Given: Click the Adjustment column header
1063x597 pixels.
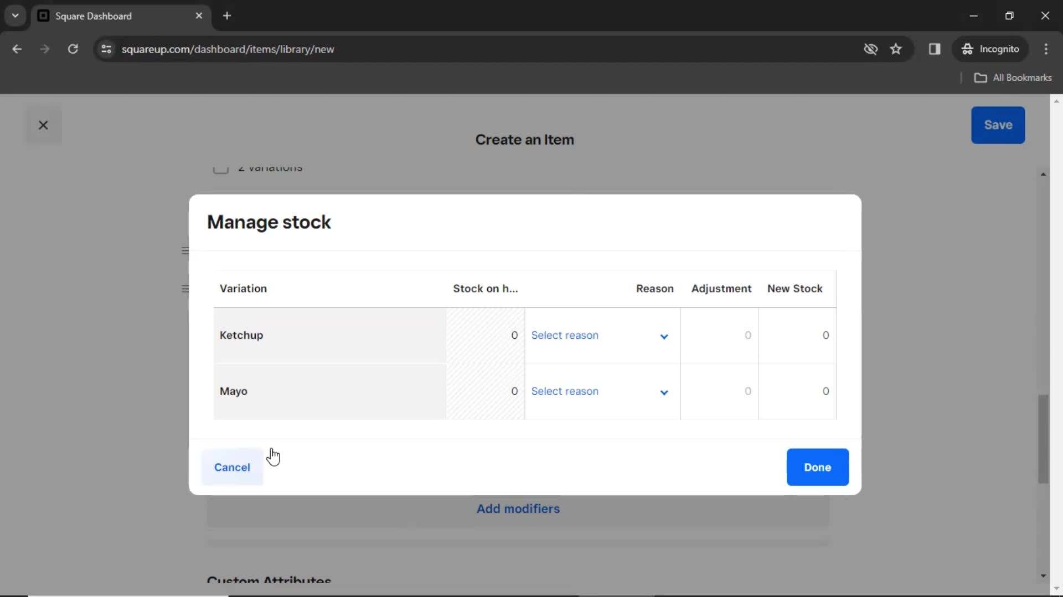Looking at the screenshot, I should coord(721,289).
